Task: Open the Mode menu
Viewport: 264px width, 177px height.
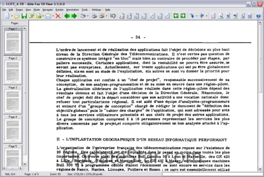Action: point(37,10)
